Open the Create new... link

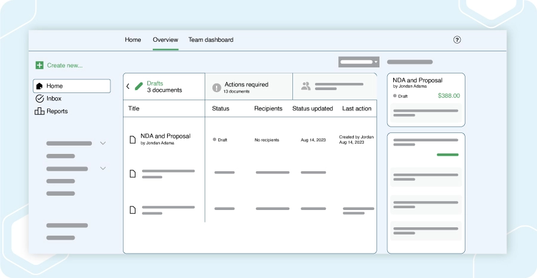point(64,66)
